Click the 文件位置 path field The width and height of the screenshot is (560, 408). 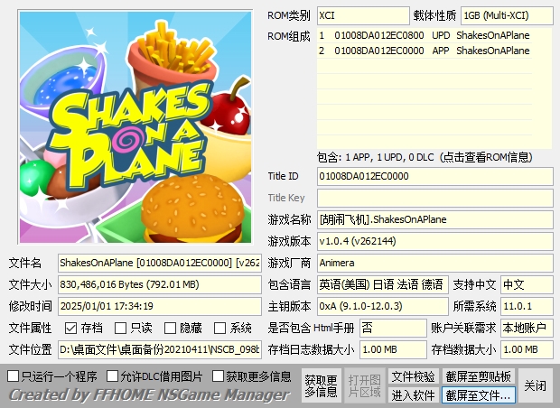[159, 349]
